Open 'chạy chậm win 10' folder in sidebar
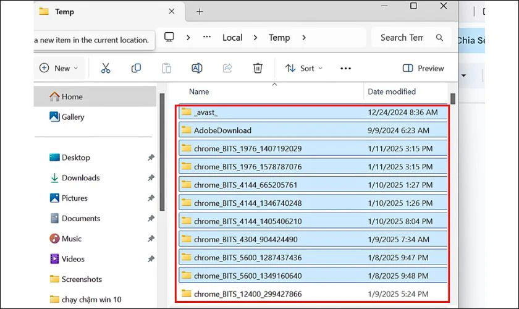 (x=91, y=299)
